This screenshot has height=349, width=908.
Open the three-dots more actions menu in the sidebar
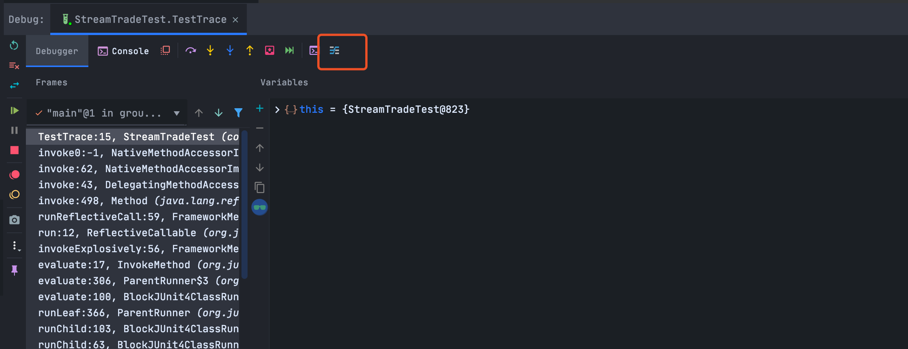15,246
